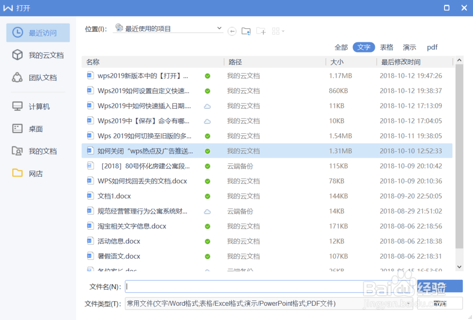Click the size 1.17MB cell

pos(340,76)
